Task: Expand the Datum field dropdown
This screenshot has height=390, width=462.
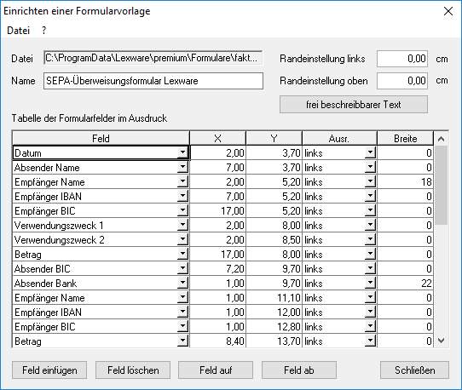Action: tap(182, 152)
